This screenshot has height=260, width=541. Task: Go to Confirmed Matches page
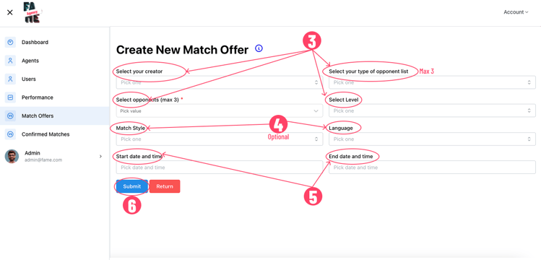point(46,134)
